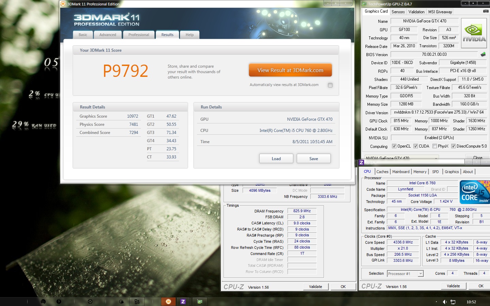The height and width of the screenshot is (306, 490).
Task: Switch to the SPD tab in CPU-Z
Action: point(436,172)
